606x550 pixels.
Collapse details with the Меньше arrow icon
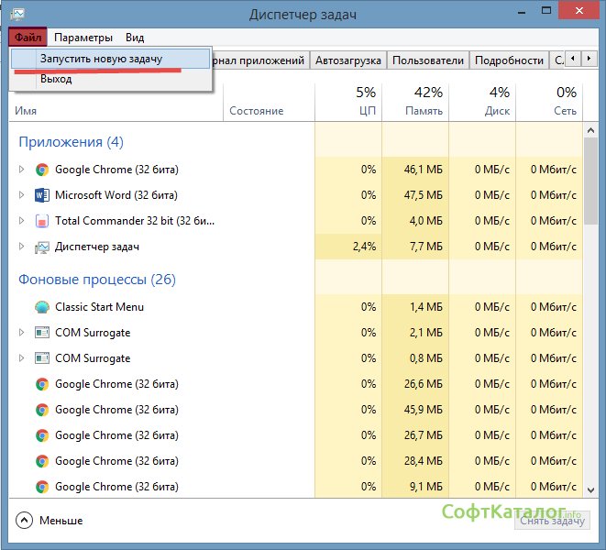coord(24,521)
